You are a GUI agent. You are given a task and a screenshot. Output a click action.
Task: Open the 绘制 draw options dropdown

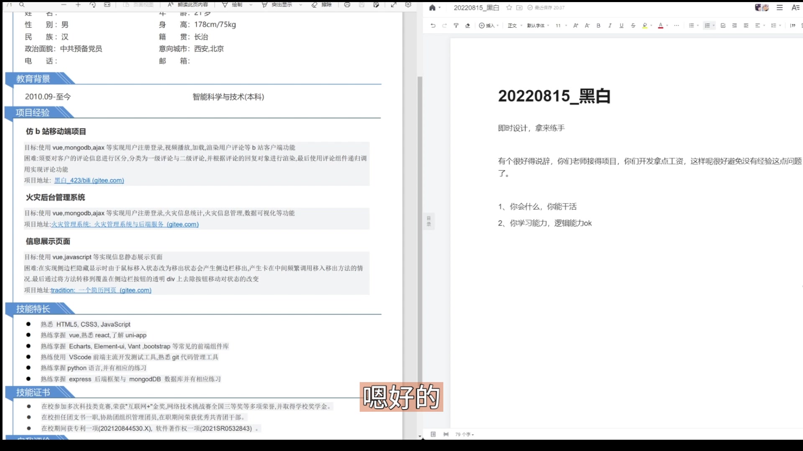tap(251, 5)
